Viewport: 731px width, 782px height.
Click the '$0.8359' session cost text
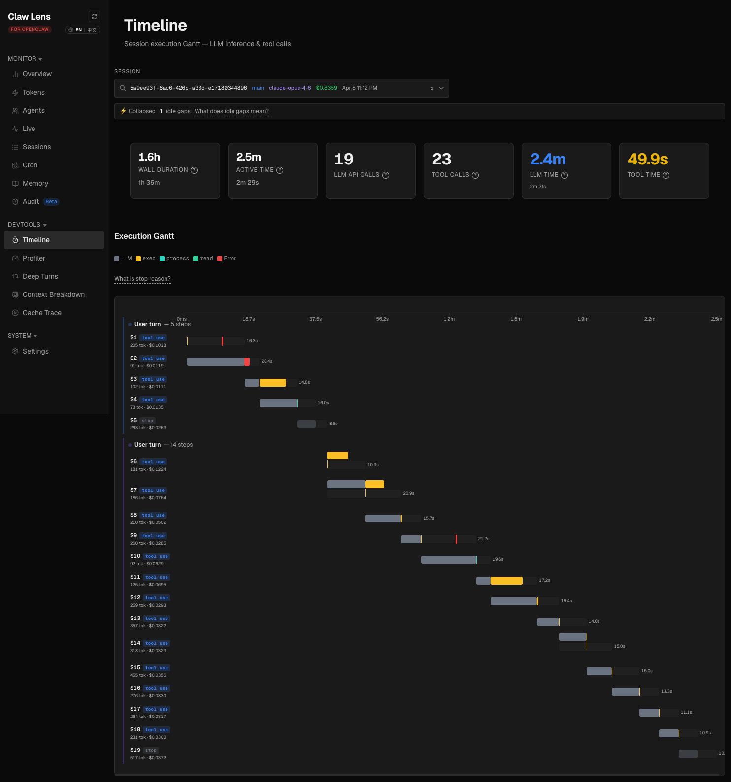pos(327,88)
